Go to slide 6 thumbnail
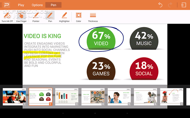The height and width of the screenshot is (118, 190). click(x=145, y=97)
